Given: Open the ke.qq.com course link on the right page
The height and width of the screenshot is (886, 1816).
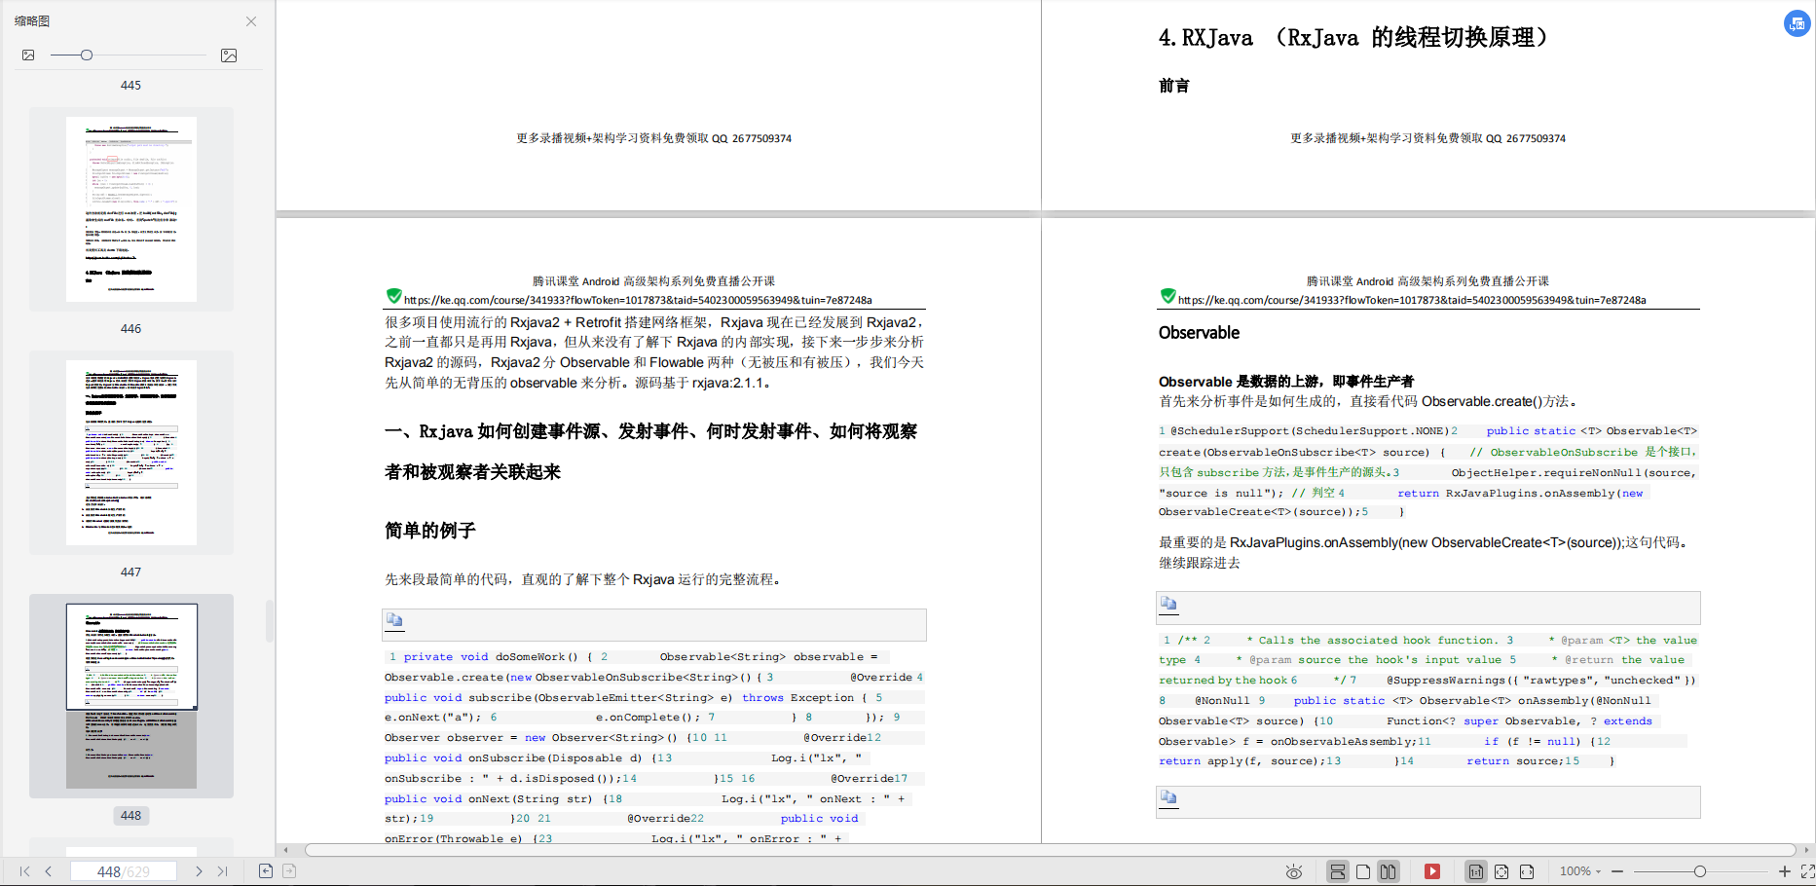Looking at the screenshot, I should (x=1412, y=300).
